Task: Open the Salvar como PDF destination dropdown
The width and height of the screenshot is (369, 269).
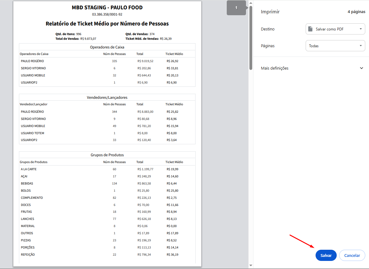Action: [335, 29]
